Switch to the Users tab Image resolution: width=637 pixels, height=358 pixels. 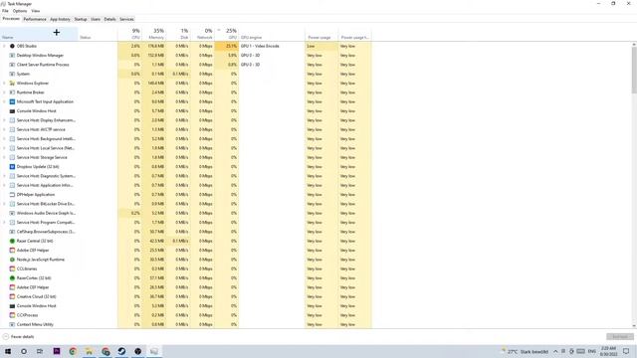click(x=96, y=19)
